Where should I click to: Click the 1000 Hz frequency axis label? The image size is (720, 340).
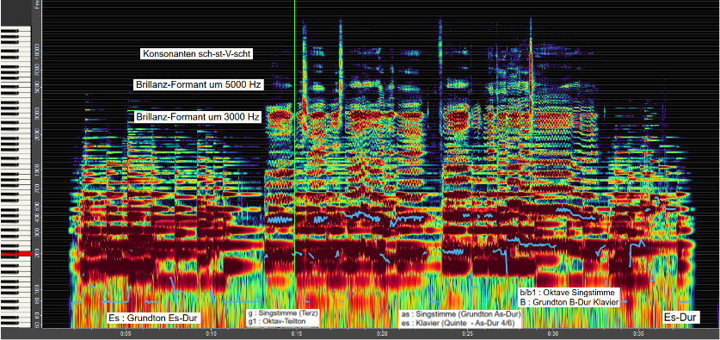[37, 170]
